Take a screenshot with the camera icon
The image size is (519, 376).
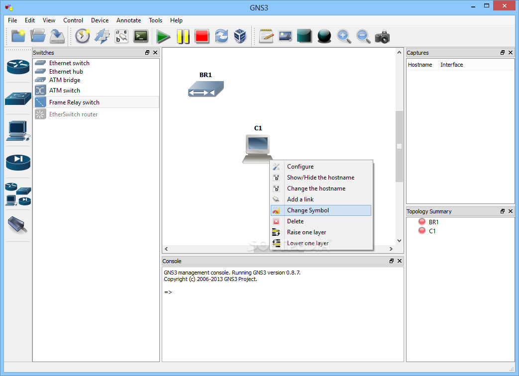[x=382, y=36]
